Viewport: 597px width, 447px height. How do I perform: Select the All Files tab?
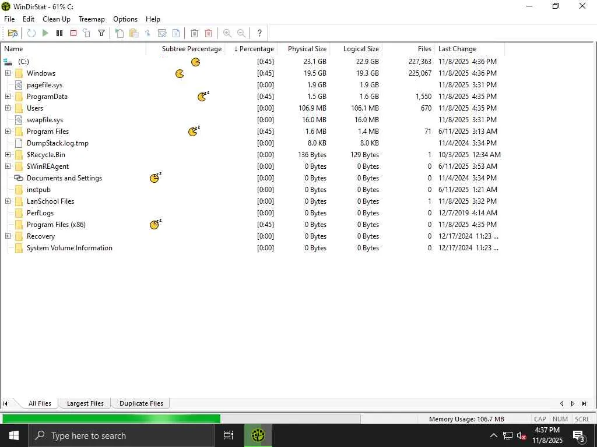coord(40,403)
